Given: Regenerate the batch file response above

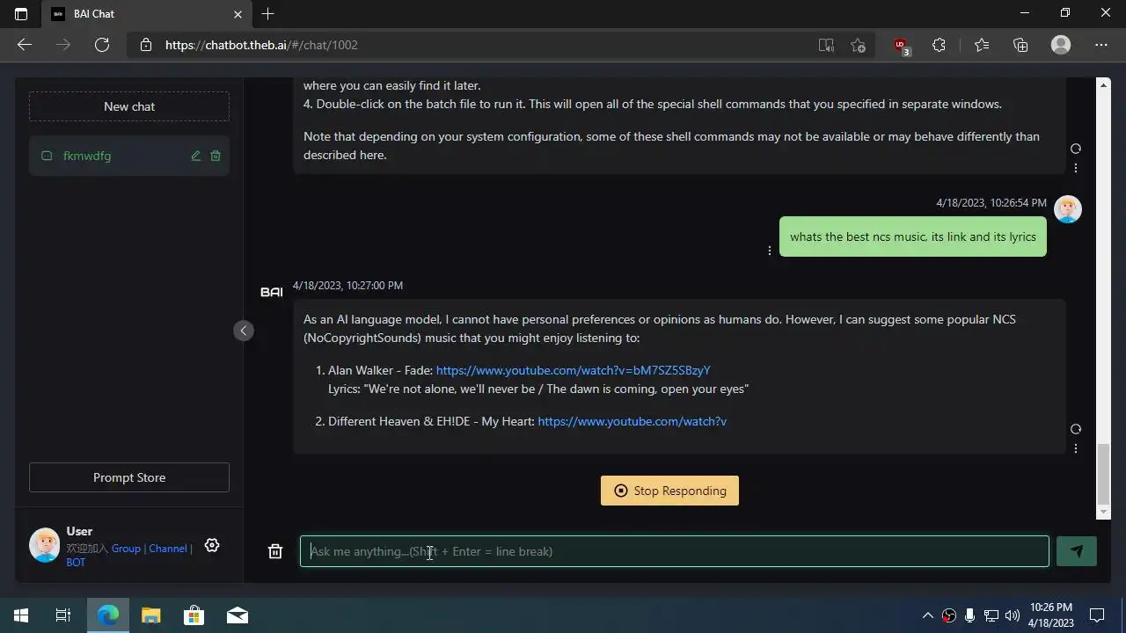Looking at the screenshot, I should point(1075,149).
